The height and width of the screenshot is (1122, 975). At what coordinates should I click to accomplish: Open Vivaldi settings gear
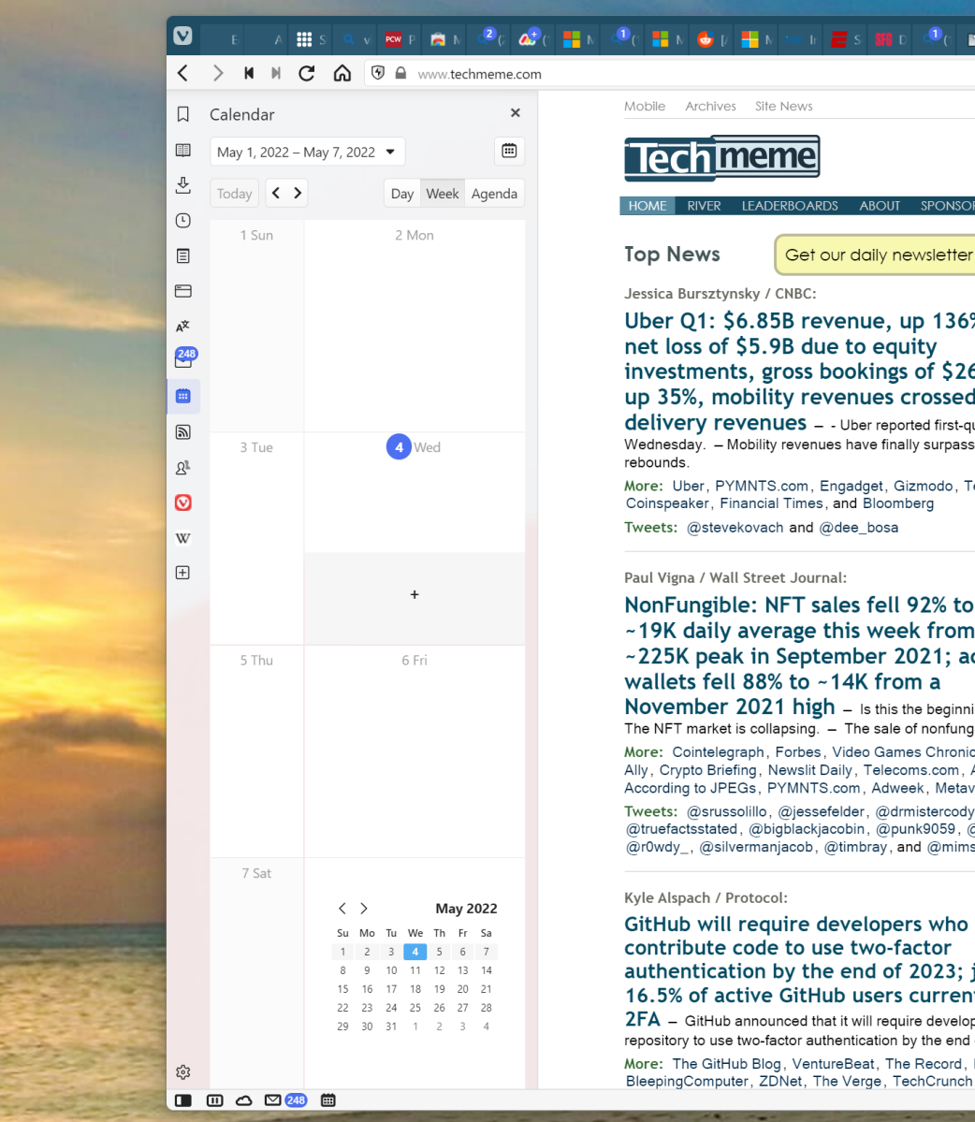[x=183, y=1071]
